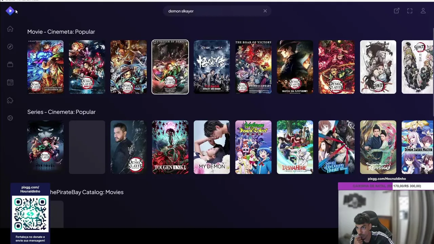This screenshot has height=244, width=434.
Task: Open the 'Destroyer of Demons' March 1 poster
Action: coord(170,67)
